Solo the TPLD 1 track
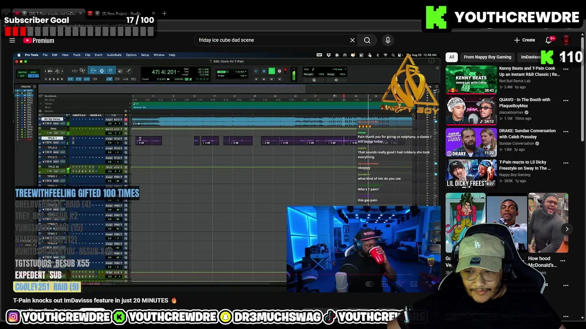 [48, 143]
